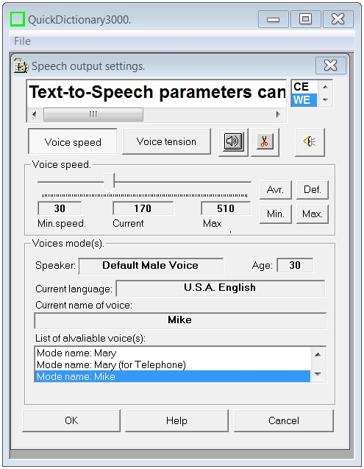Select WE in the code list

304,100
